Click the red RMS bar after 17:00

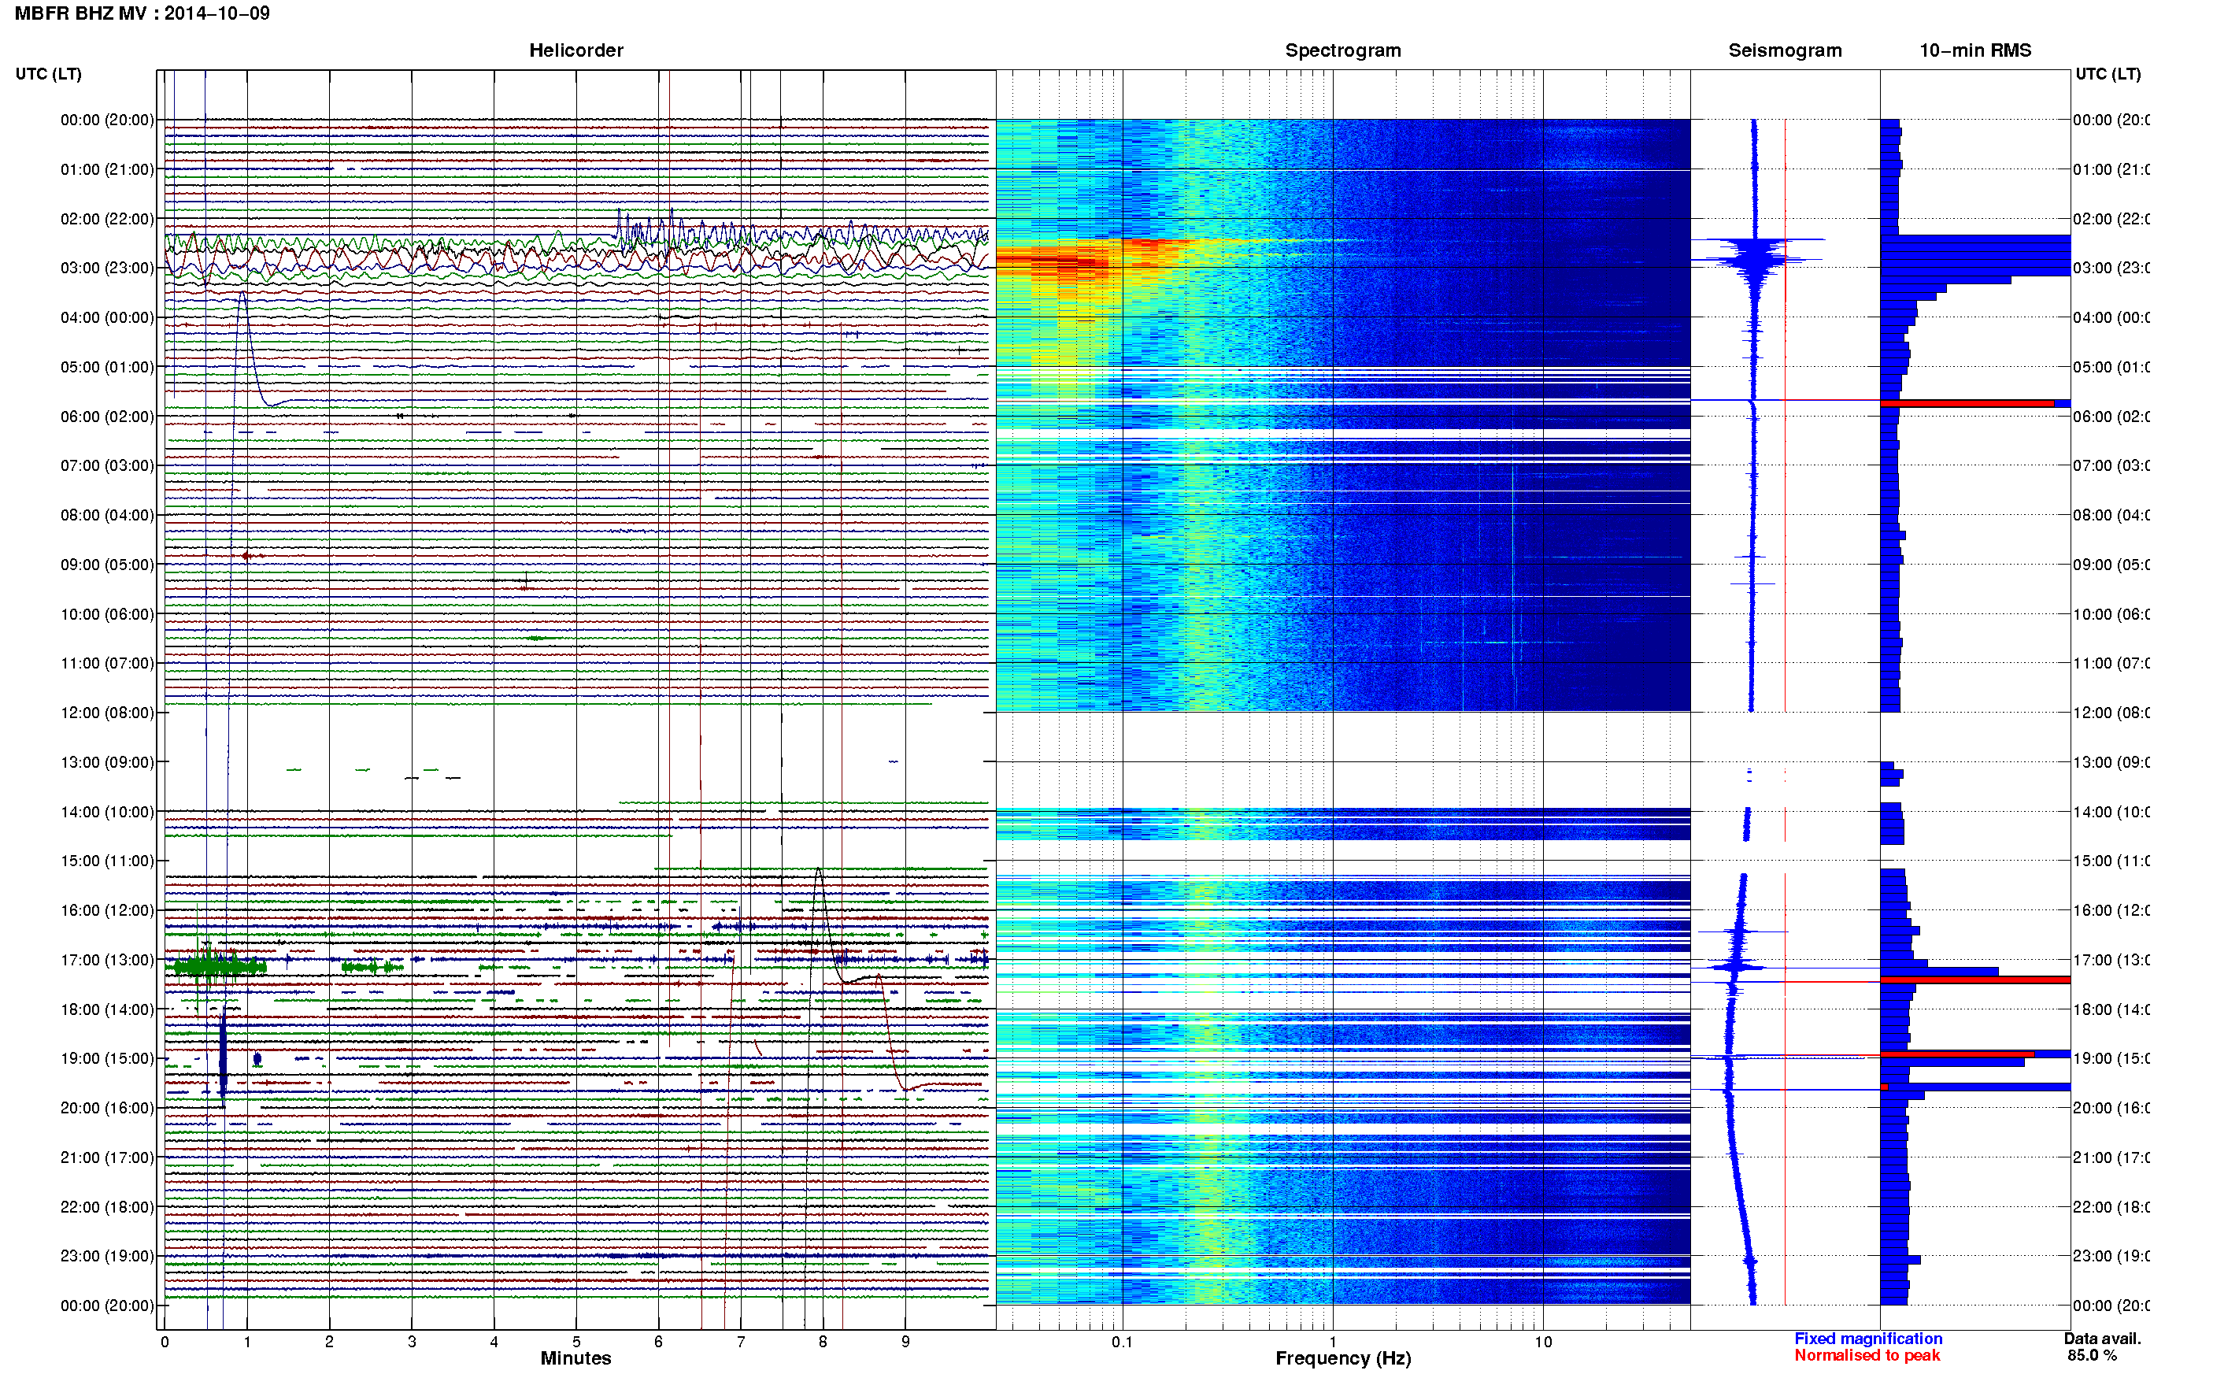(x=1974, y=980)
